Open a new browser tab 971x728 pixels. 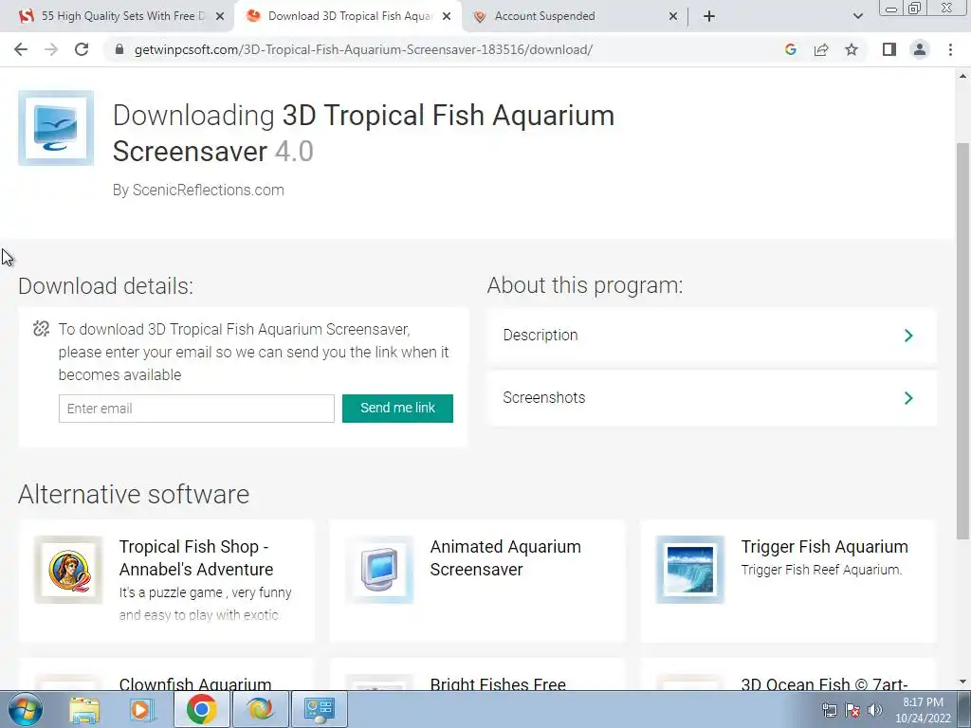[x=709, y=16]
